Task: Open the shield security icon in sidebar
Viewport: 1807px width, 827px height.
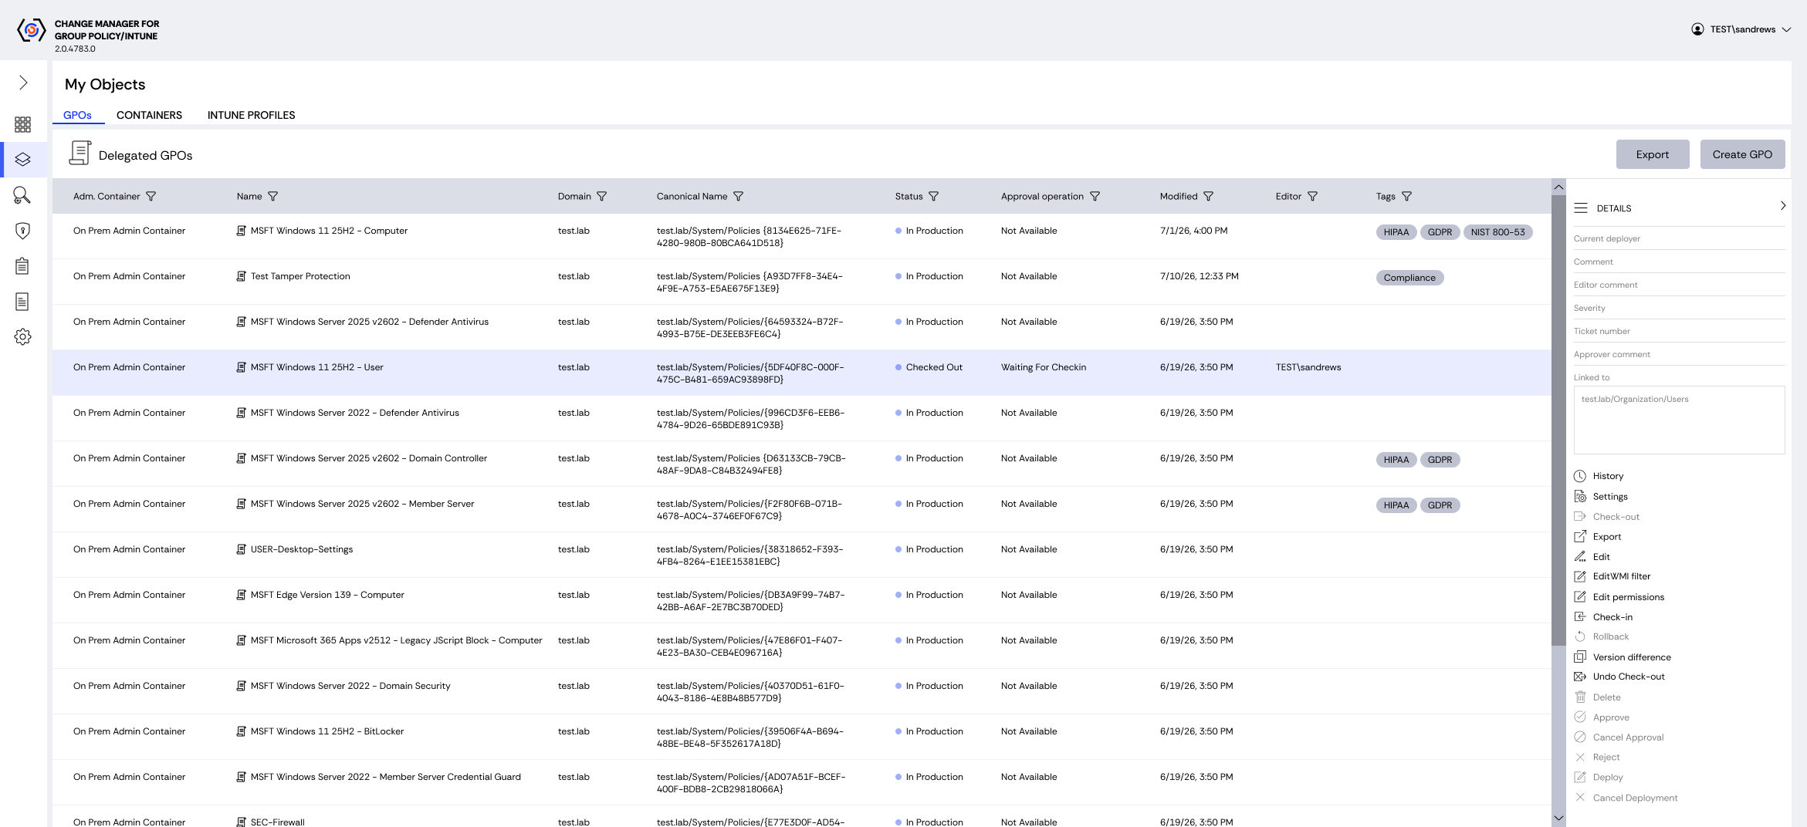Action: (22, 231)
